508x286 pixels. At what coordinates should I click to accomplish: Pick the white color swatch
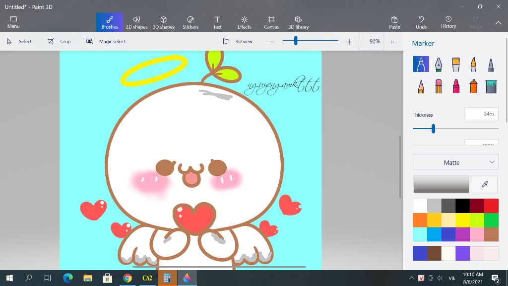pos(420,206)
